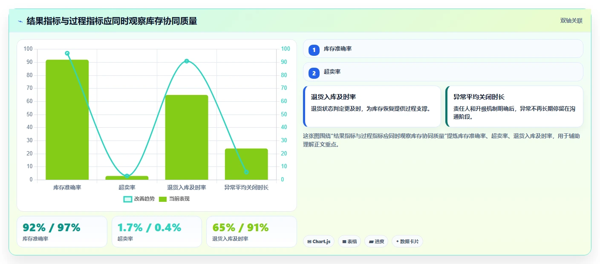Click the icon inside the 表格 tag
This screenshot has height=264, width=600.
pyautogui.click(x=344, y=241)
